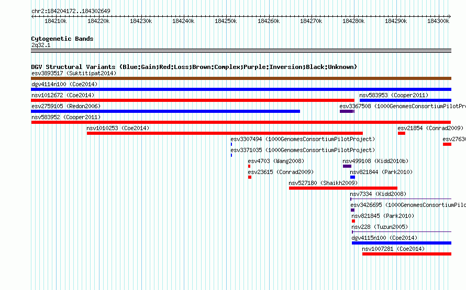The image size is (466, 290).
Task: Click the 2q32.1 band label
Action: click(41, 45)
